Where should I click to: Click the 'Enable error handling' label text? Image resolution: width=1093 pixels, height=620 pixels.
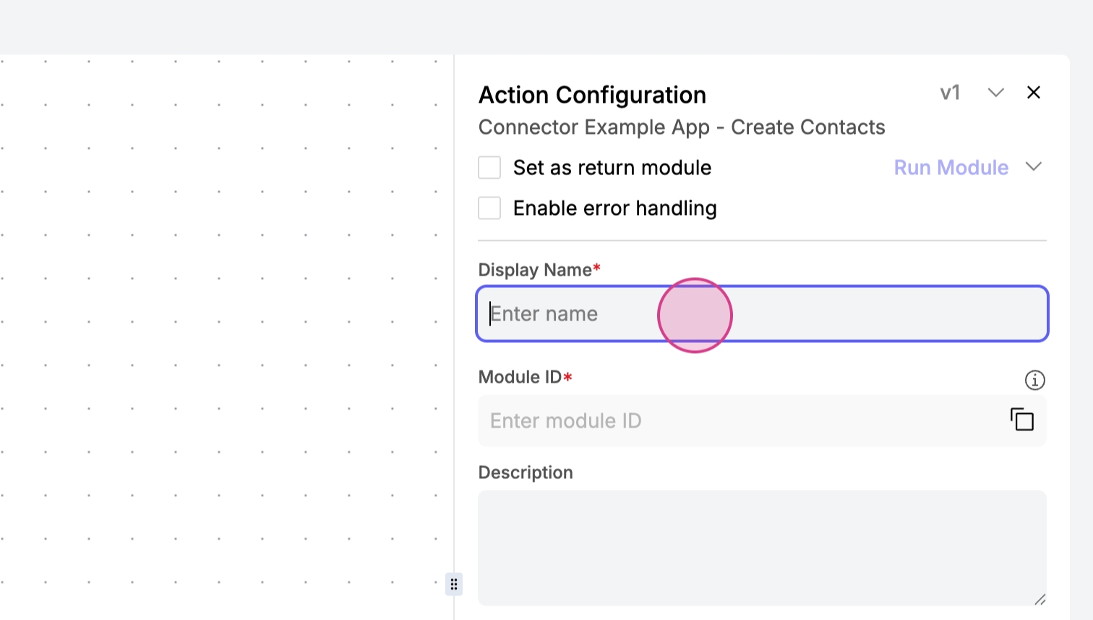click(x=614, y=208)
